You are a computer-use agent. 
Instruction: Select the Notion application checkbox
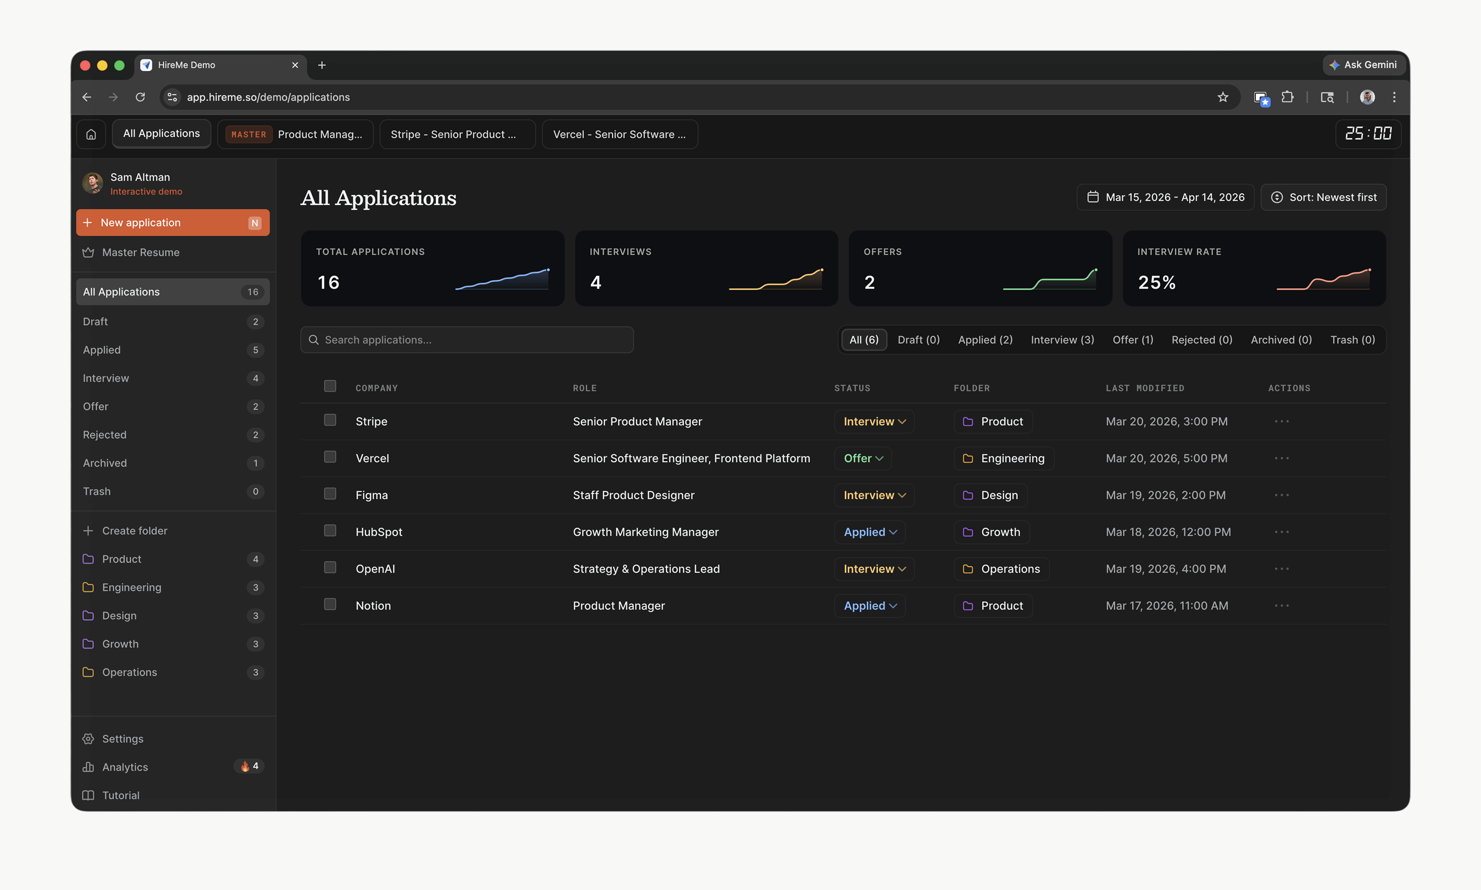(330, 605)
